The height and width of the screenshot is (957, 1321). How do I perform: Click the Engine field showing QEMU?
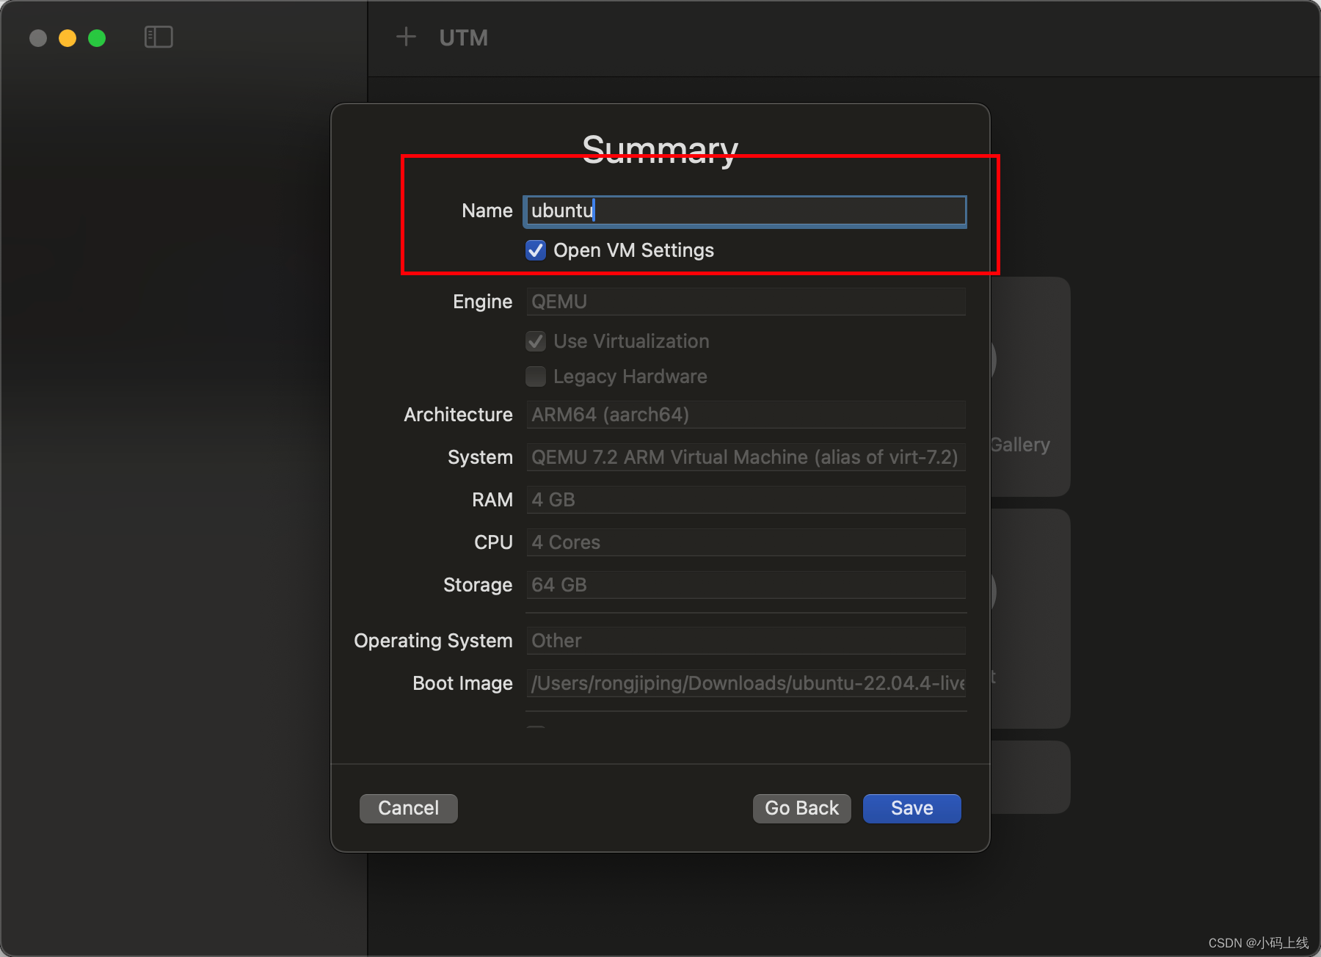(x=746, y=302)
